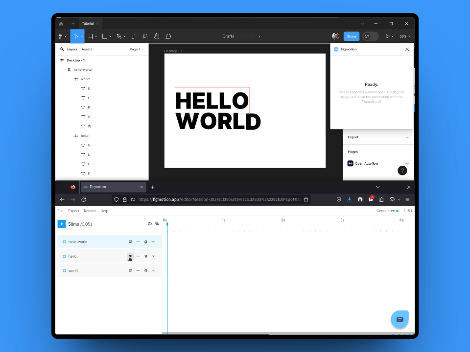Open the Figma main menu icon
Image resolution: width=470 pixels, height=352 pixels.
62,36
